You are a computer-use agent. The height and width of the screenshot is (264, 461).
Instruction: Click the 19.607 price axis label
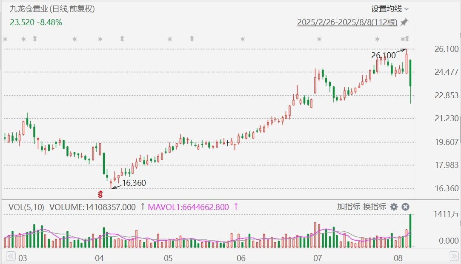coord(447,142)
